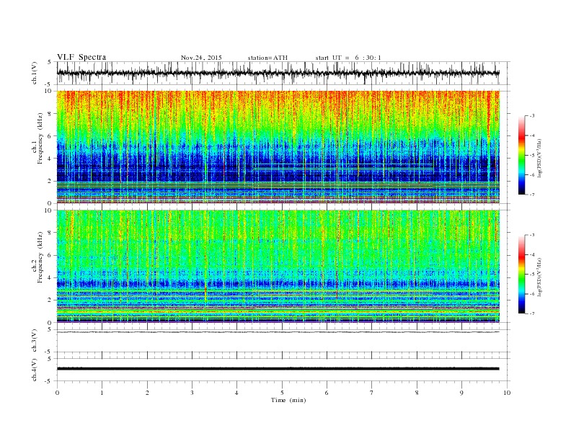The image size is (571, 441).
Task: Click the "5" tick on the time axis
Action: (282, 393)
